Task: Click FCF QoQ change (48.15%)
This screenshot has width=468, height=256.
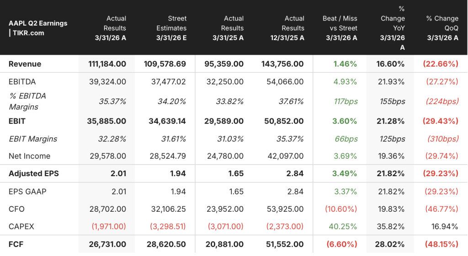Action: point(441,245)
